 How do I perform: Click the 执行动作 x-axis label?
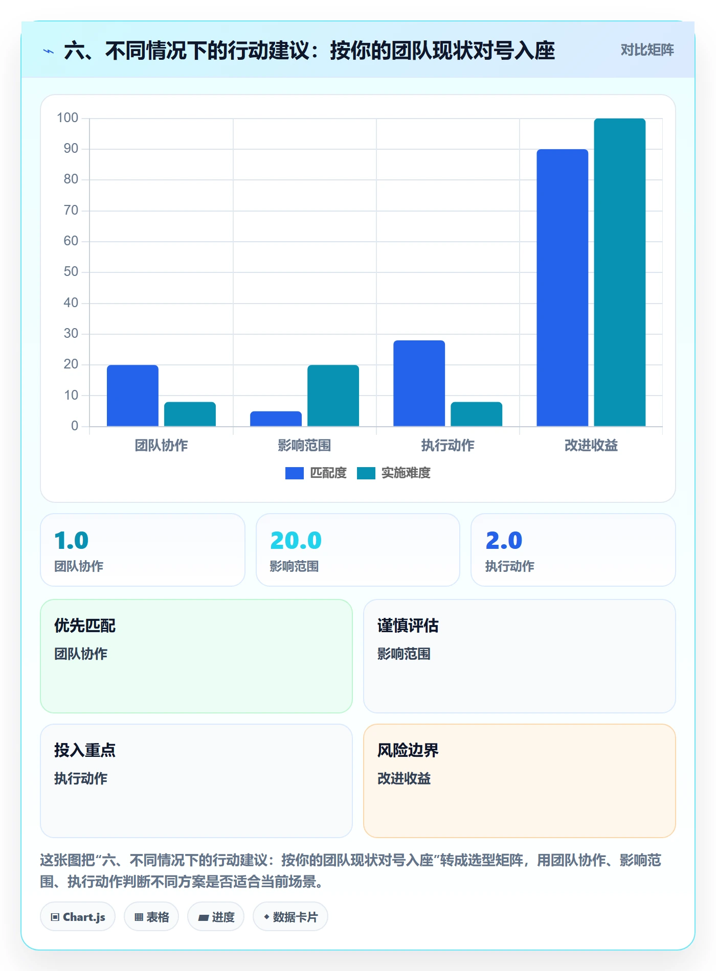pyautogui.click(x=447, y=446)
